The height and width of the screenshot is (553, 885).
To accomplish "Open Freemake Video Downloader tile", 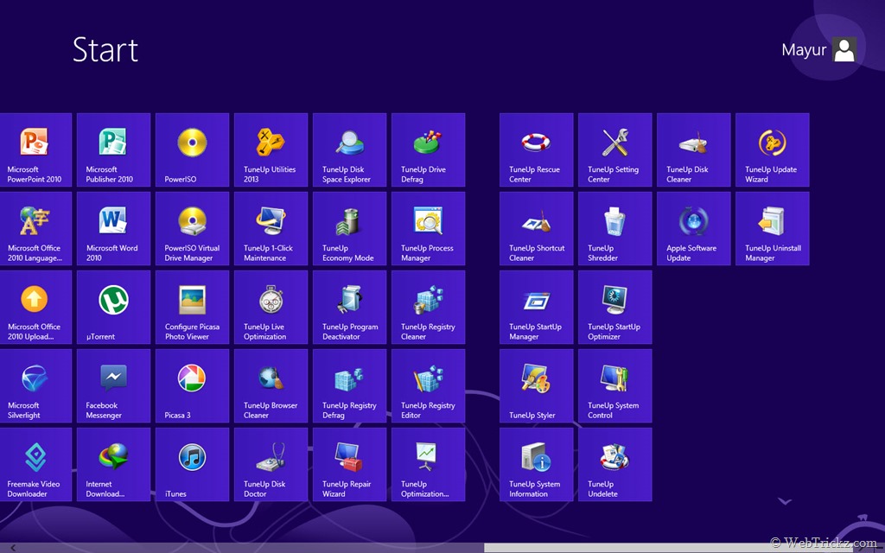I will coord(35,464).
